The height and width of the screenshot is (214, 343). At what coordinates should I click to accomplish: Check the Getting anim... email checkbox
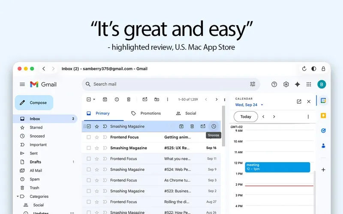[x=89, y=137]
